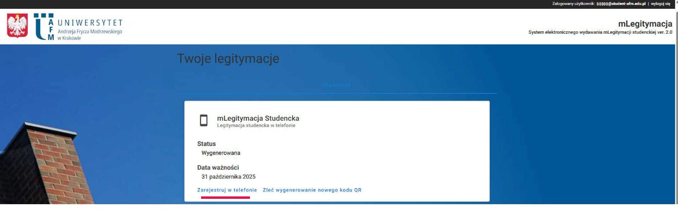The height and width of the screenshot is (213, 678).
Task: Click the system version subtitle text
Action: tap(600, 32)
